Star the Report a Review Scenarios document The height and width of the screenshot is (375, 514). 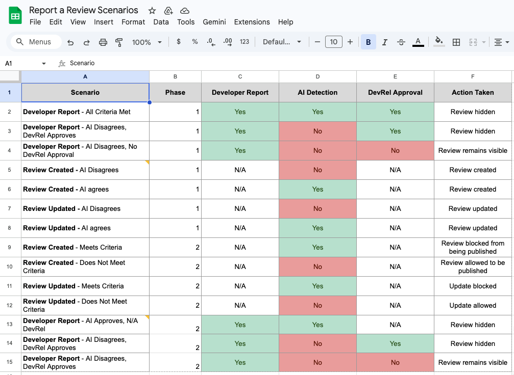(x=152, y=11)
